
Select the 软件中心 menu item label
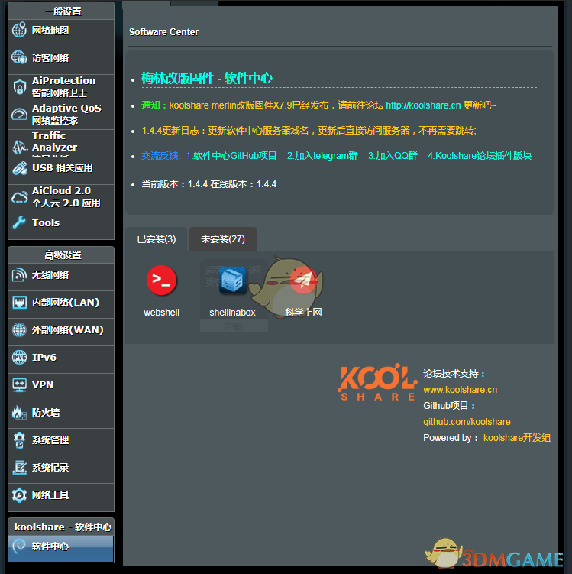[x=50, y=546]
